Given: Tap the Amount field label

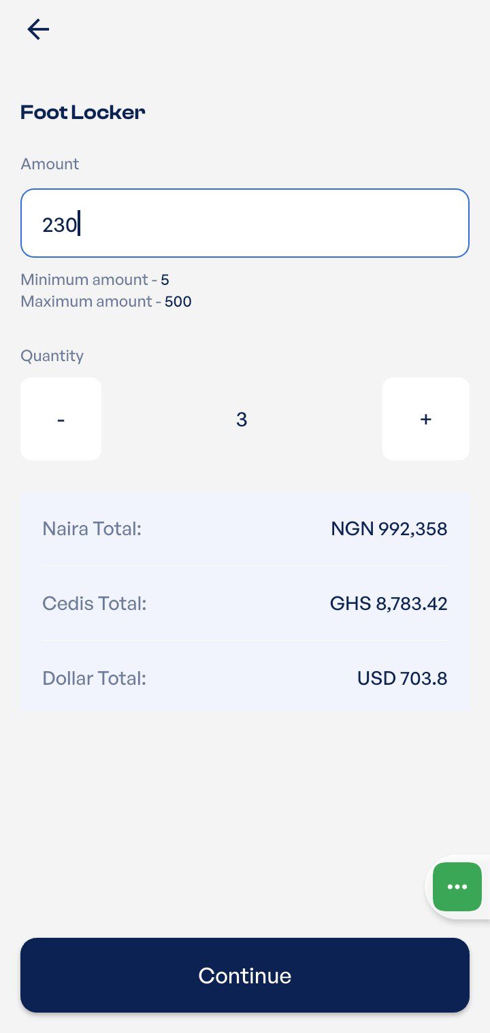Looking at the screenshot, I should click(50, 164).
